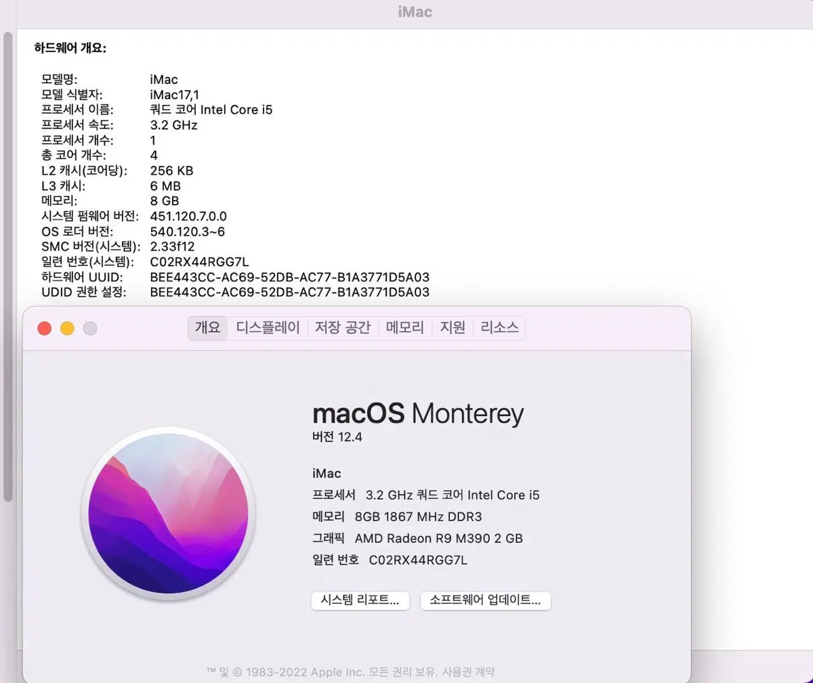This screenshot has width=813, height=683.
Task: Select SMC version 2.33f12
Action: [x=172, y=247]
